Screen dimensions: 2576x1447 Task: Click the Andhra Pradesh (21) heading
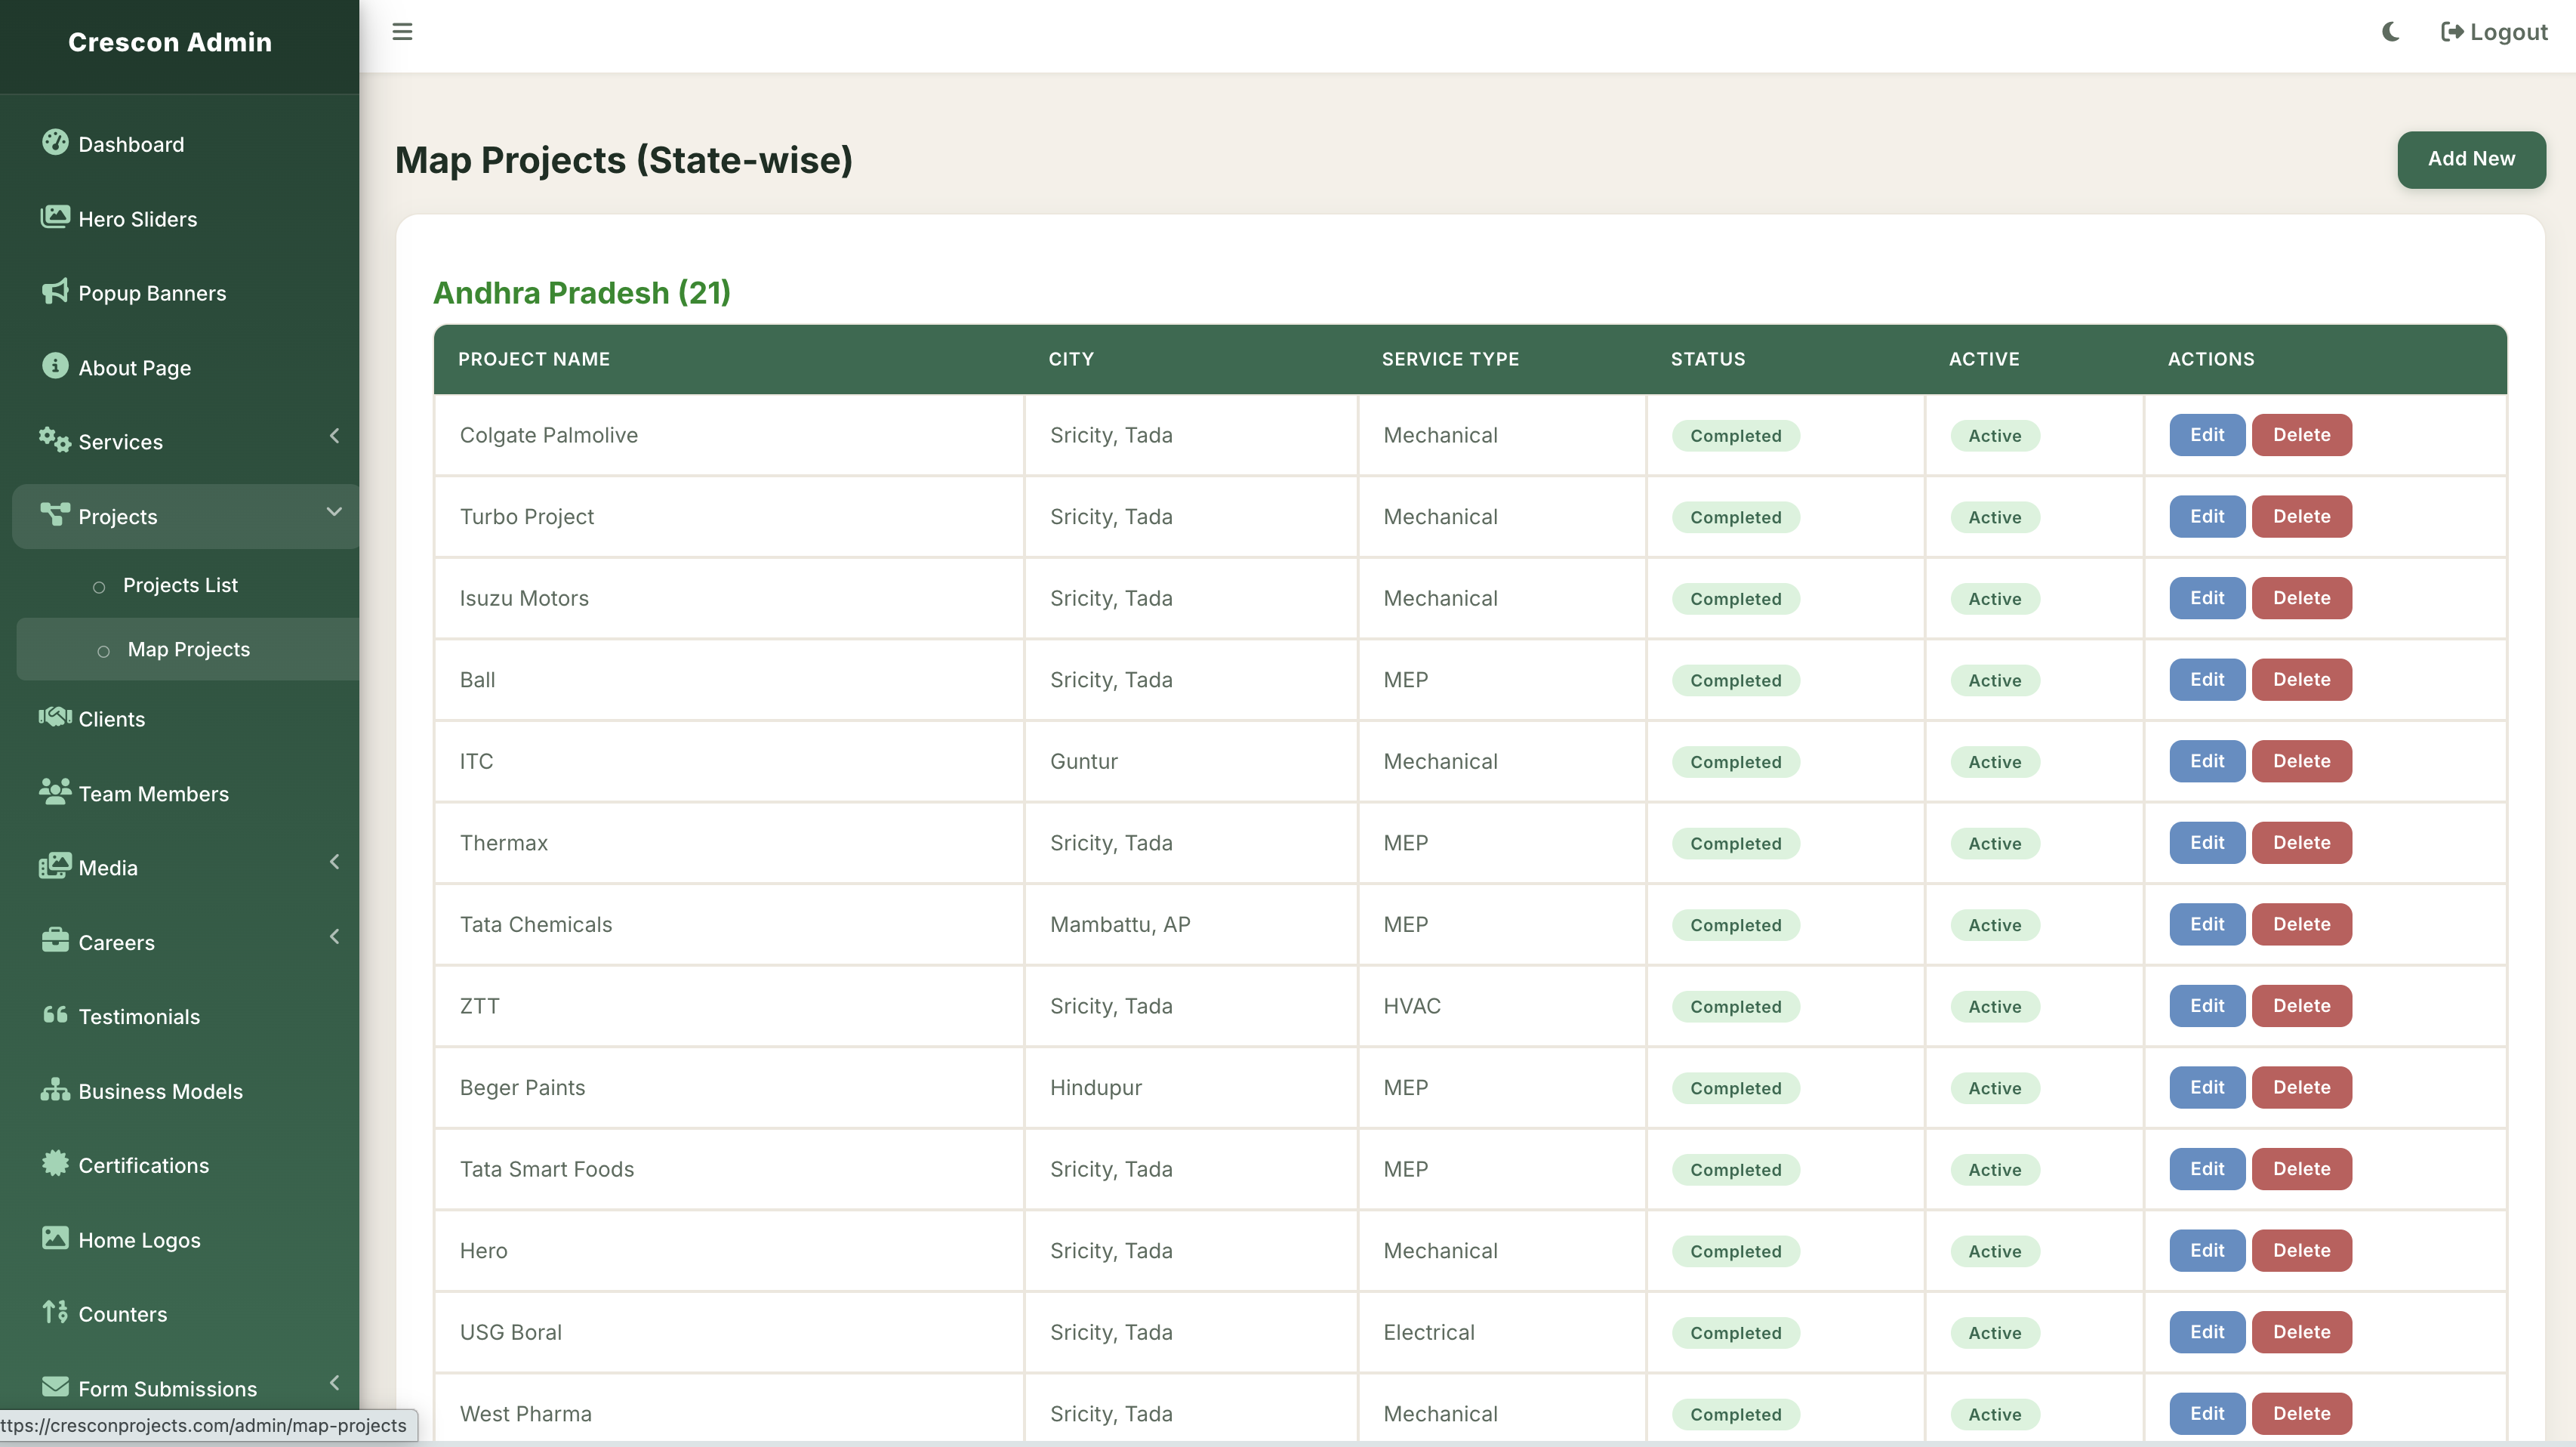[x=582, y=293]
